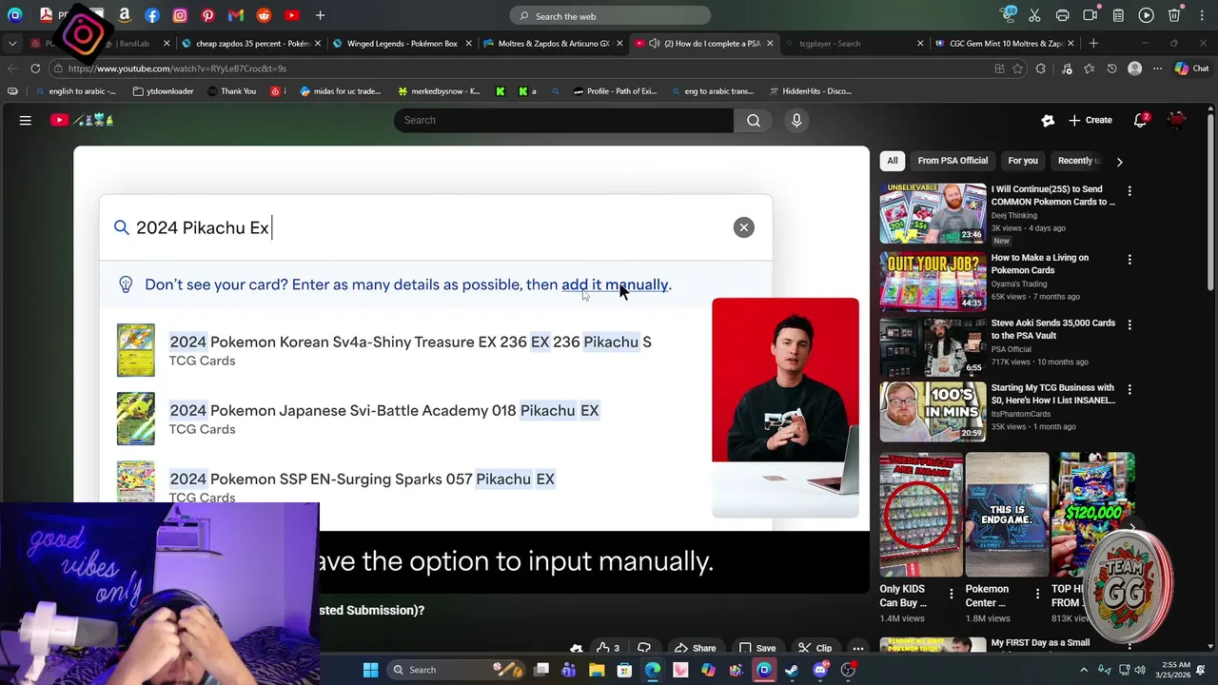The height and width of the screenshot is (685, 1218).
Task: Switch to 'Winged Legends - Pokémon Box' tab
Action: [402, 43]
